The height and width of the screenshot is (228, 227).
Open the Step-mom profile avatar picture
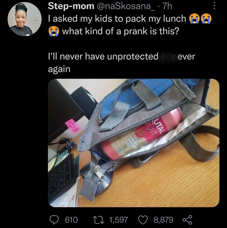(x=25, y=19)
